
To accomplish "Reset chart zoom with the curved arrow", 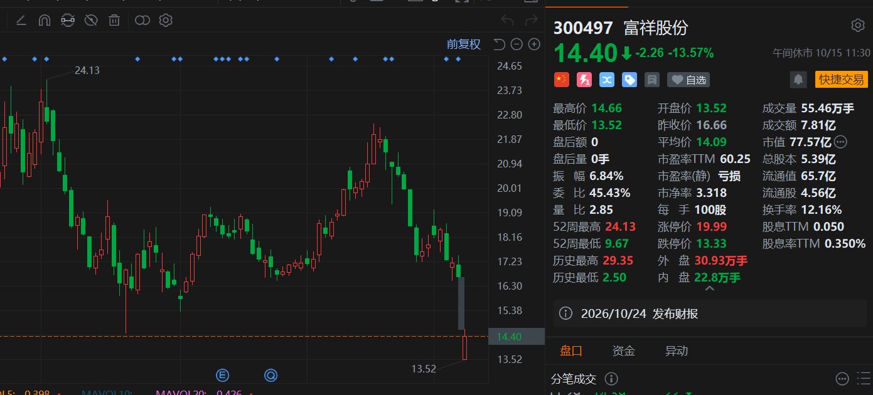I will (500, 44).
